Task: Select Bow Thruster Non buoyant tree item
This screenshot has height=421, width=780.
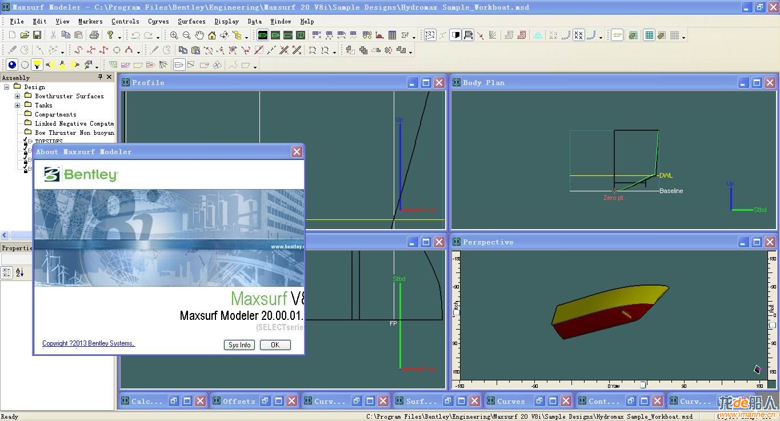Action: (74, 133)
